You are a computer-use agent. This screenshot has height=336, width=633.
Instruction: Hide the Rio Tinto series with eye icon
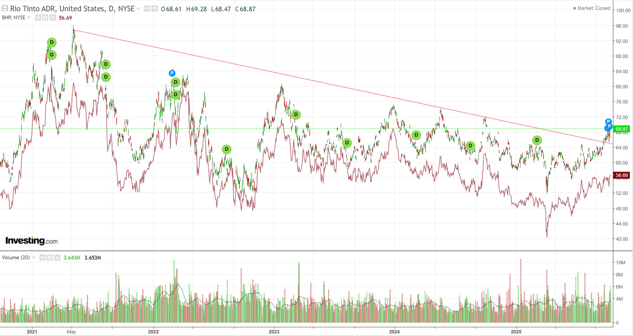(147, 9)
